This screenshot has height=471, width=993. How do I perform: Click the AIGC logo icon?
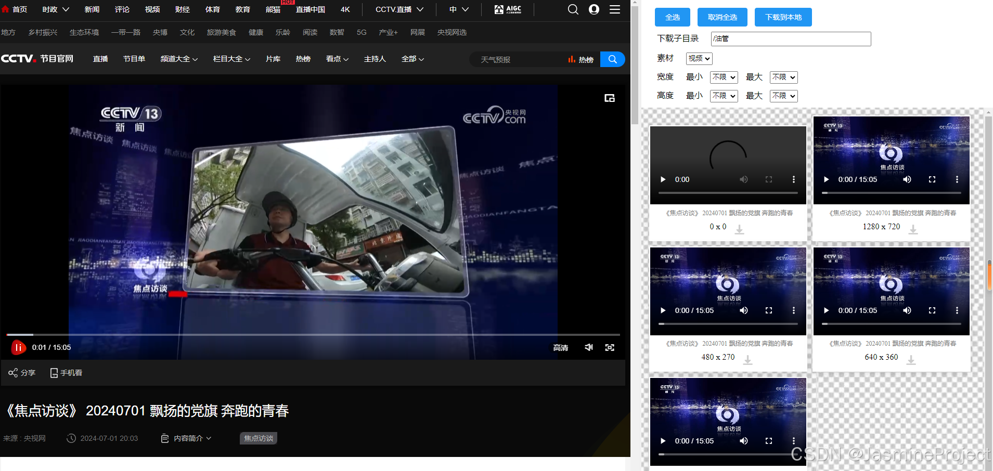pyautogui.click(x=508, y=9)
